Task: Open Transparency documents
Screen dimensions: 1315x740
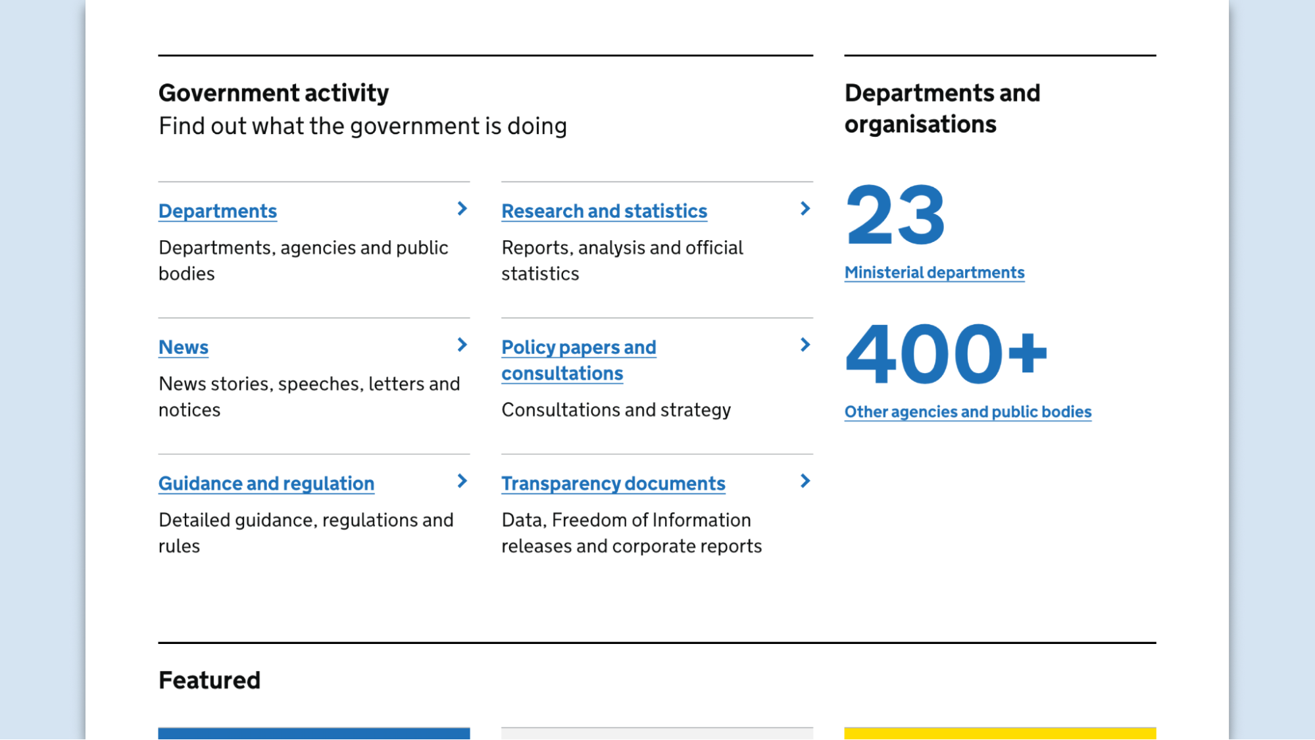Action: (x=613, y=483)
